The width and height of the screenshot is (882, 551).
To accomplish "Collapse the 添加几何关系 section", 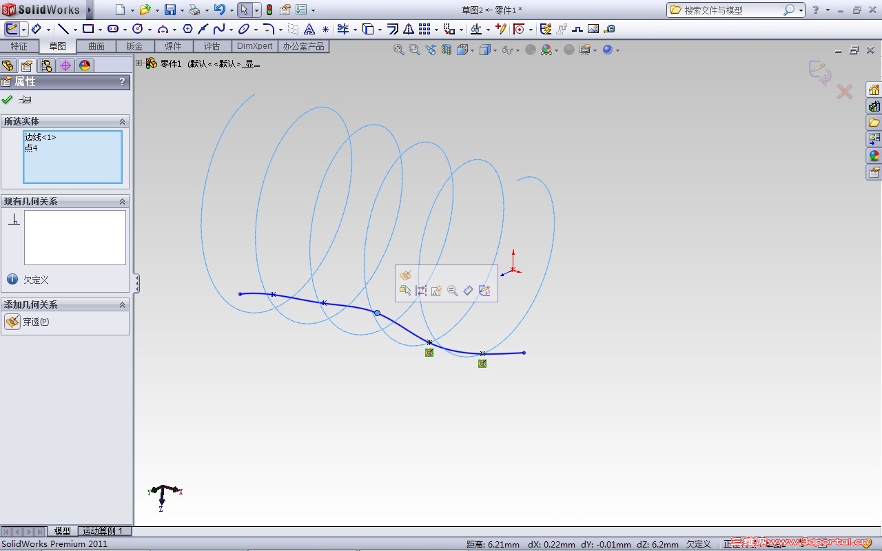I will tap(123, 304).
